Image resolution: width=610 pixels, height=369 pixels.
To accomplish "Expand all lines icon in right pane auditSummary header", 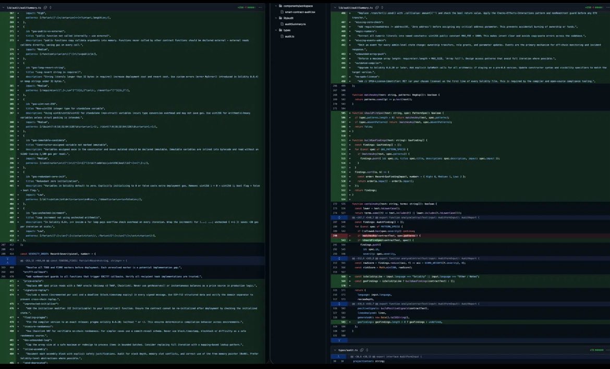I will (382, 7).
